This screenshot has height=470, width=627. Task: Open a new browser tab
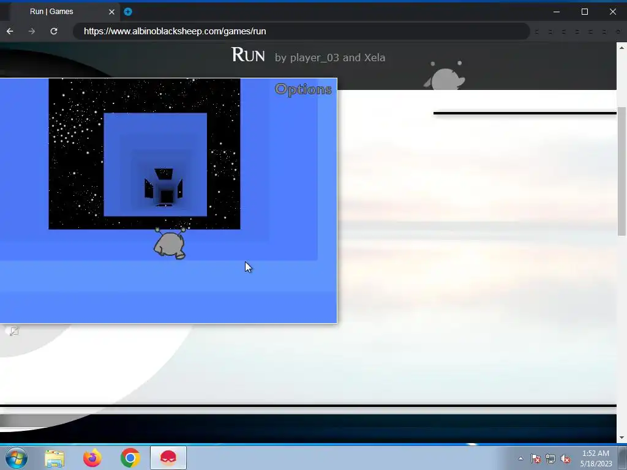pyautogui.click(x=128, y=12)
